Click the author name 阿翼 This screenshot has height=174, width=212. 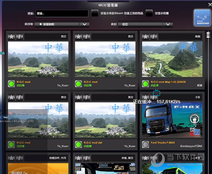[200, 86]
